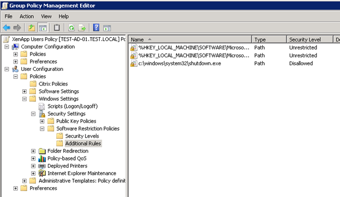The height and width of the screenshot is (197, 340).
Task: Expand the Policy-based QoS node
Action: [33, 158]
